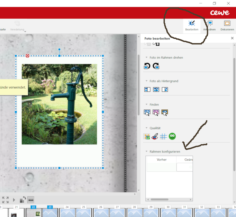Click the green smiley quality icon
The image size is (236, 217).
(x=172, y=136)
